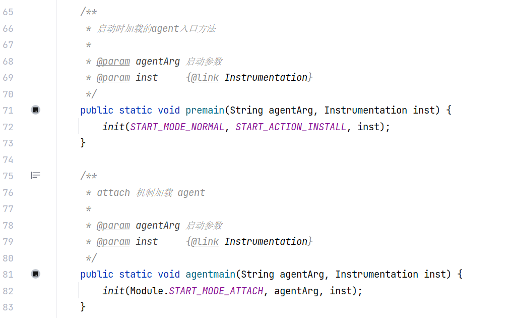The width and height of the screenshot is (513, 318).
Task: Click line number 82 in the gutter
Action: (x=8, y=291)
